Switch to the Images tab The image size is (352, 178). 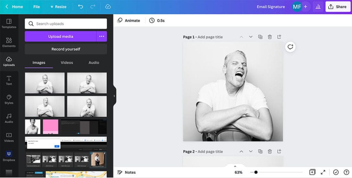[x=39, y=63]
